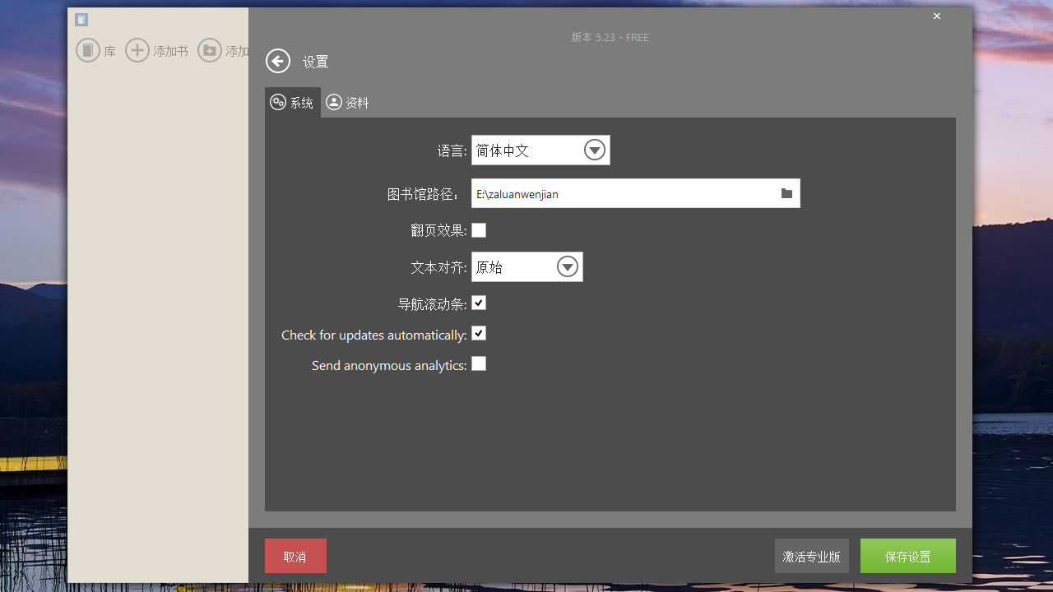Image resolution: width=1053 pixels, height=592 pixels.
Task: Click the gear icon on the 系统 tab
Action: 279,101
